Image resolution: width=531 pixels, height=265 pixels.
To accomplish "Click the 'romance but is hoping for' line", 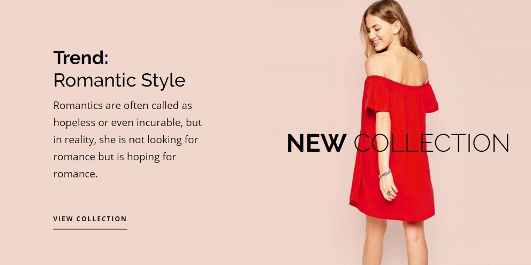I will [x=115, y=157].
